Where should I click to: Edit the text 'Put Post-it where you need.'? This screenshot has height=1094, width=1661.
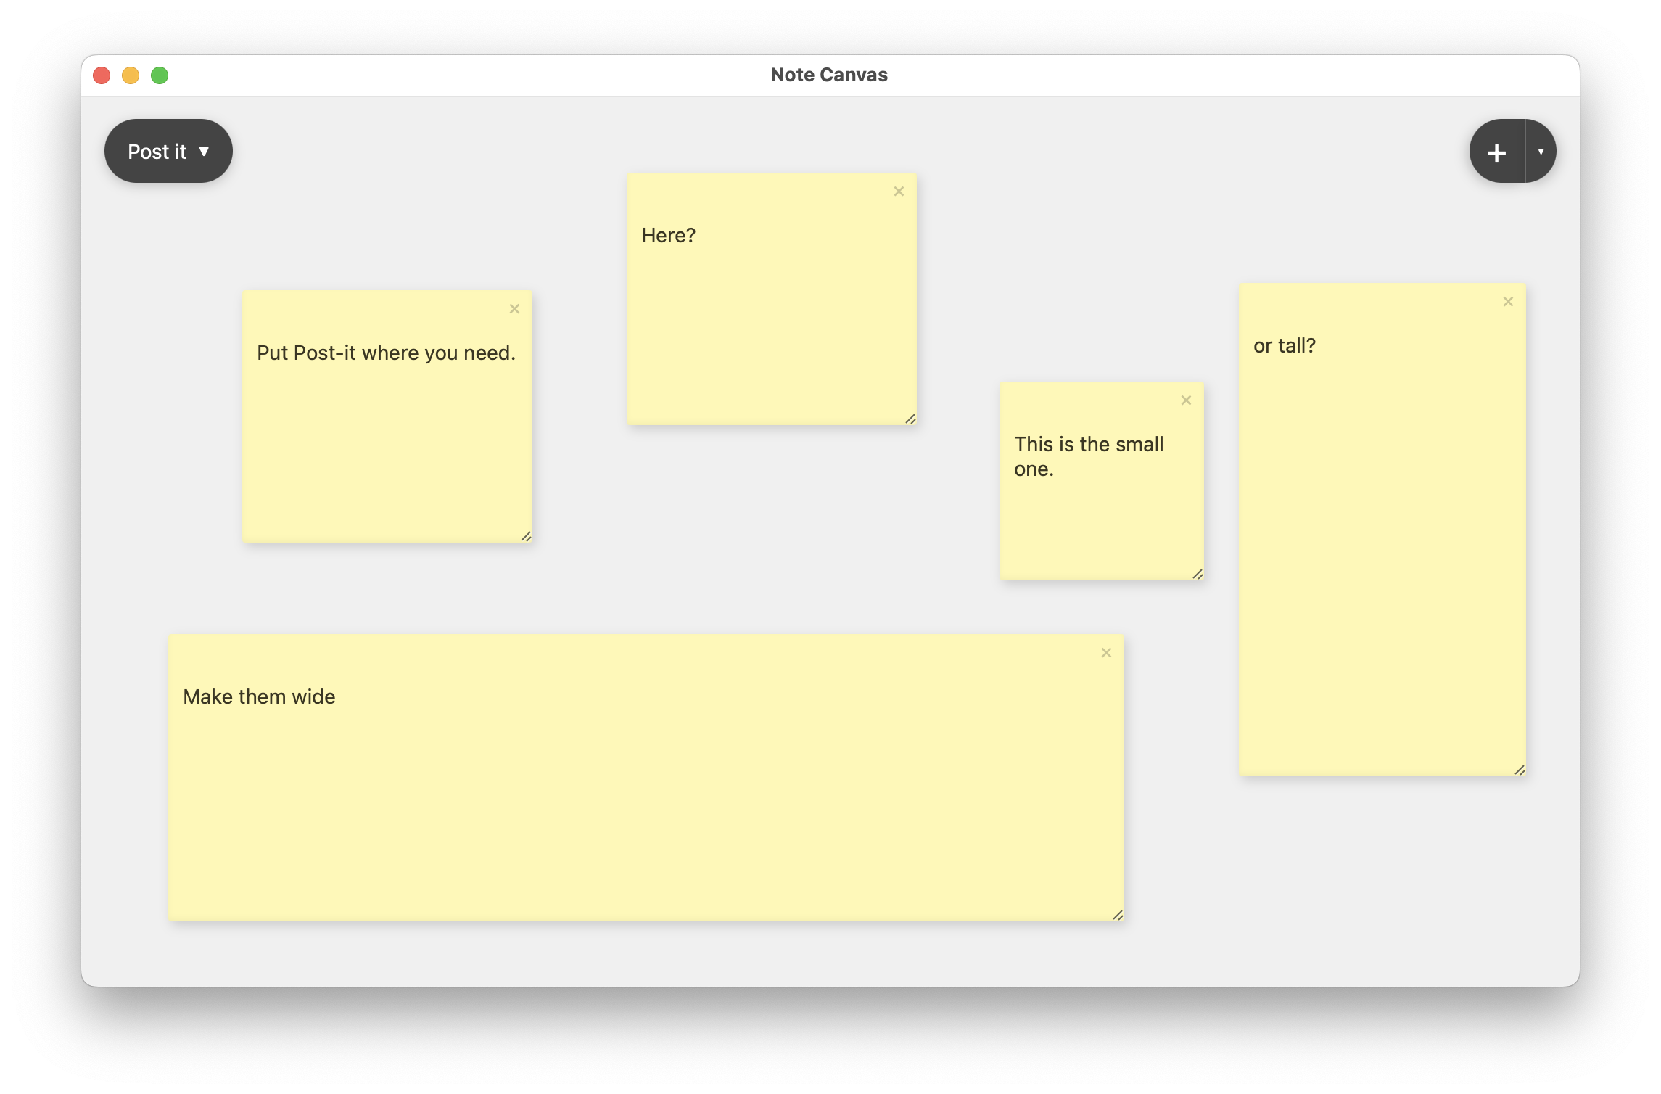(x=386, y=353)
